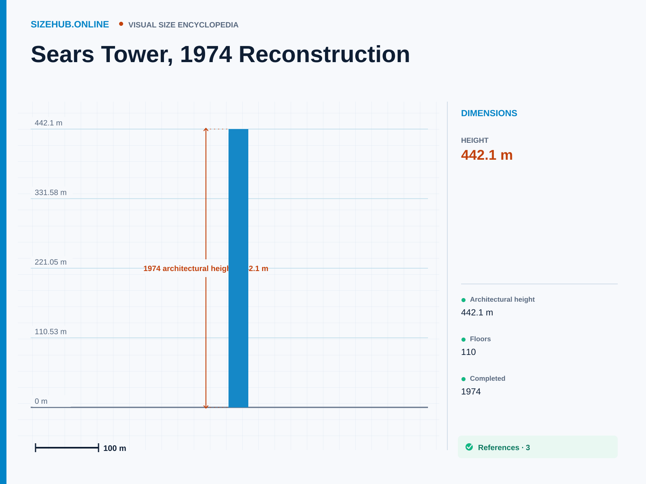The width and height of the screenshot is (646, 484).
Task: Click the blue Sears Tower bar
Action: click(238, 268)
